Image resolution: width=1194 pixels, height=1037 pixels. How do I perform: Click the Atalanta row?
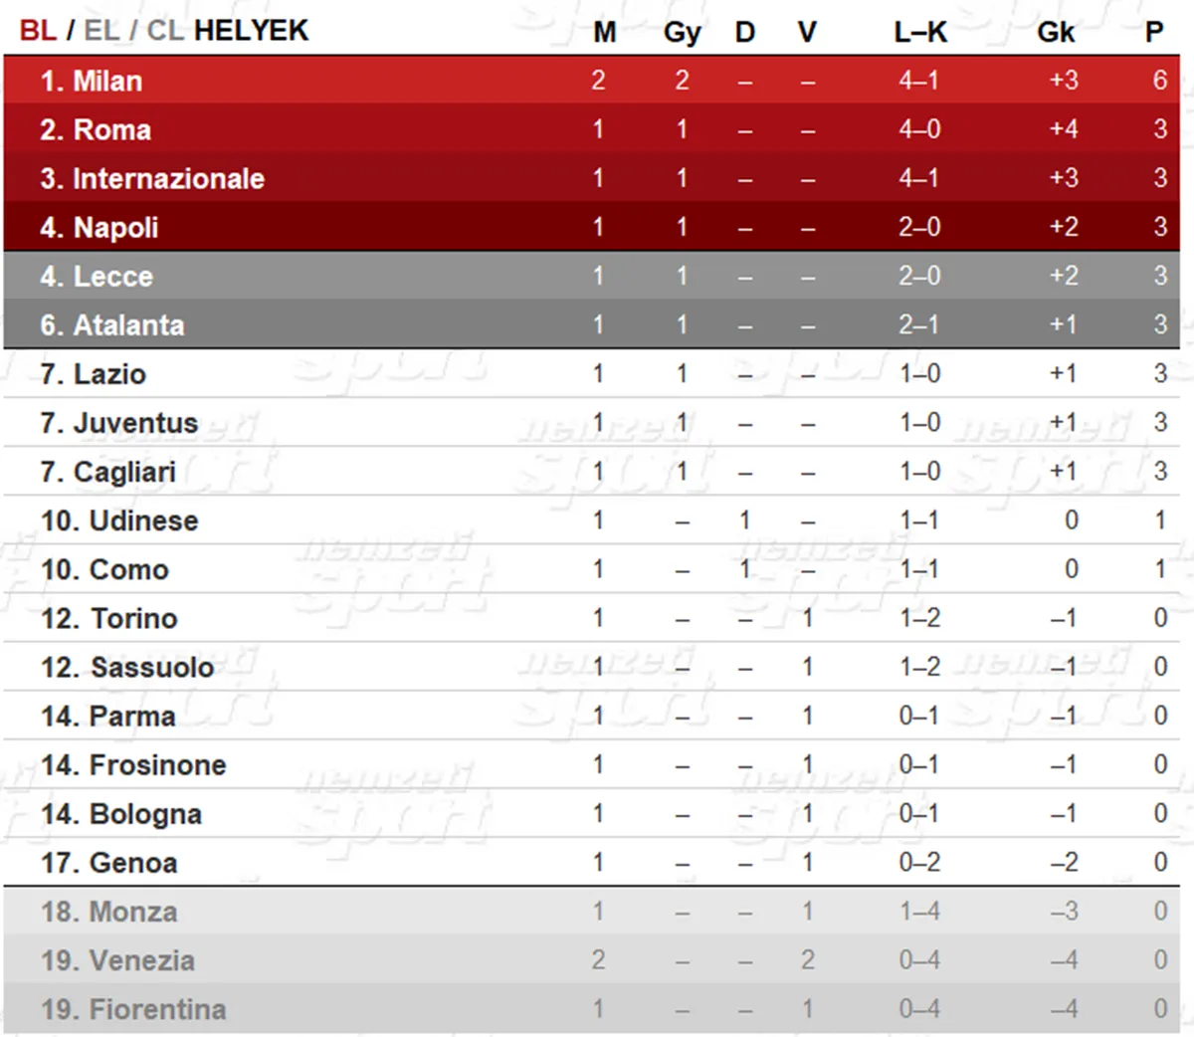coord(591,323)
